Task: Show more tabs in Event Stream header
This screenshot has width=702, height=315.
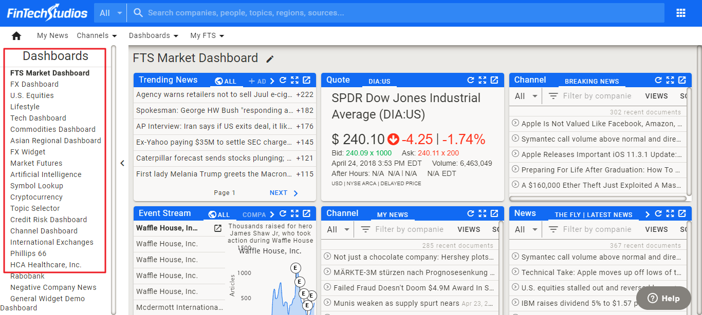Action: point(272,214)
